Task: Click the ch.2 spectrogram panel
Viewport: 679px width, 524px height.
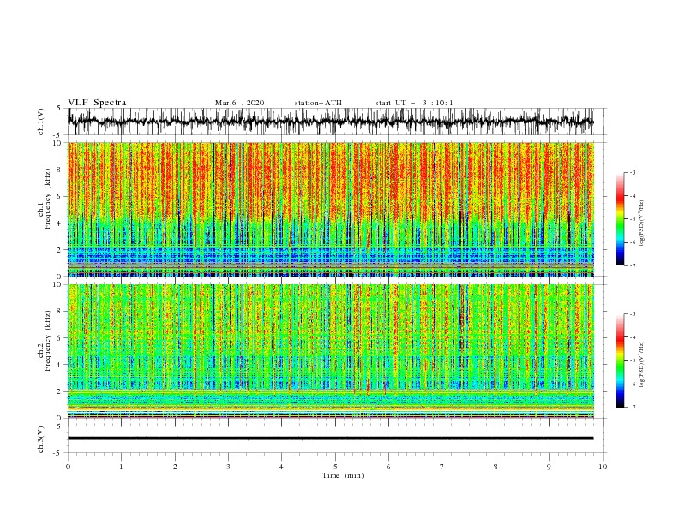Action: pos(330,351)
